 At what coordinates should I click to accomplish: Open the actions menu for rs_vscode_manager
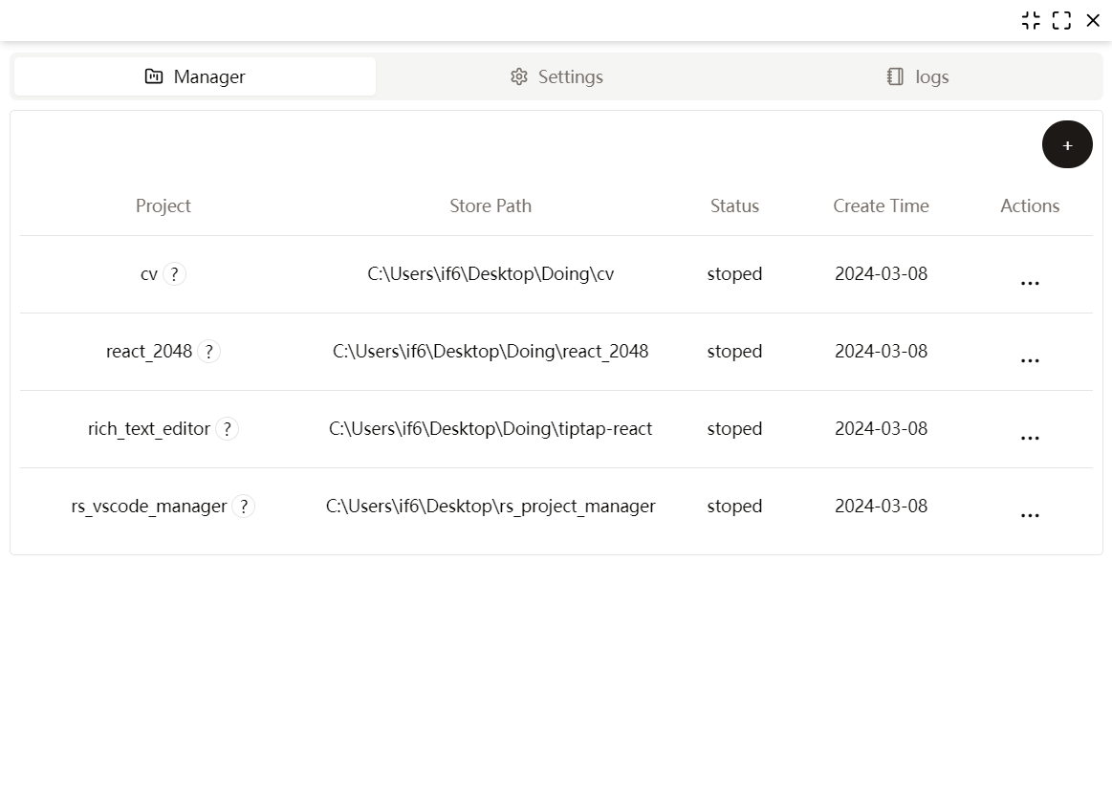pos(1030,515)
